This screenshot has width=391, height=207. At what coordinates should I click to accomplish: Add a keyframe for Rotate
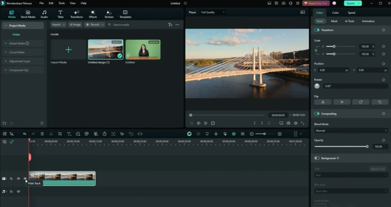click(383, 80)
